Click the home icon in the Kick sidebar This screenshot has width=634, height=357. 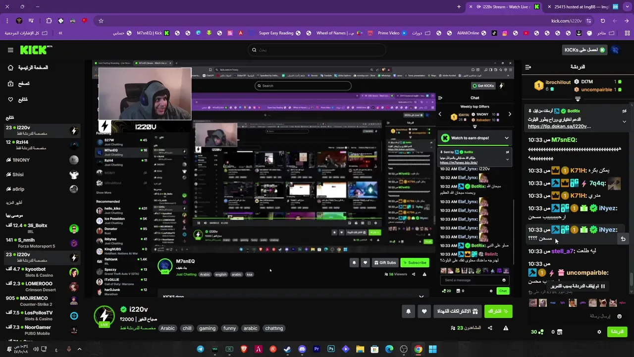click(10, 67)
